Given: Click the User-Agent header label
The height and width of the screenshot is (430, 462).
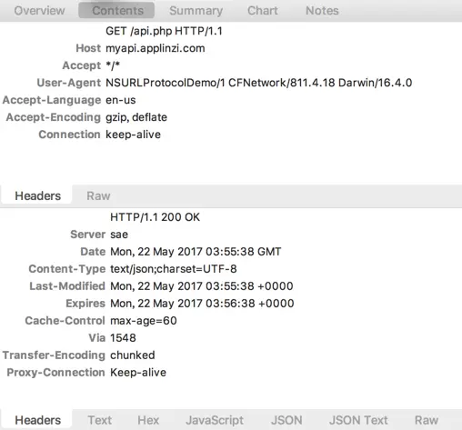Looking at the screenshot, I should click(69, 83).
